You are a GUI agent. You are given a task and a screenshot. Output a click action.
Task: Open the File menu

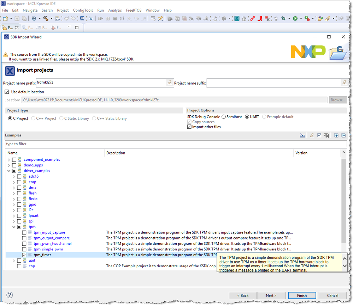[x=5, y=10]
